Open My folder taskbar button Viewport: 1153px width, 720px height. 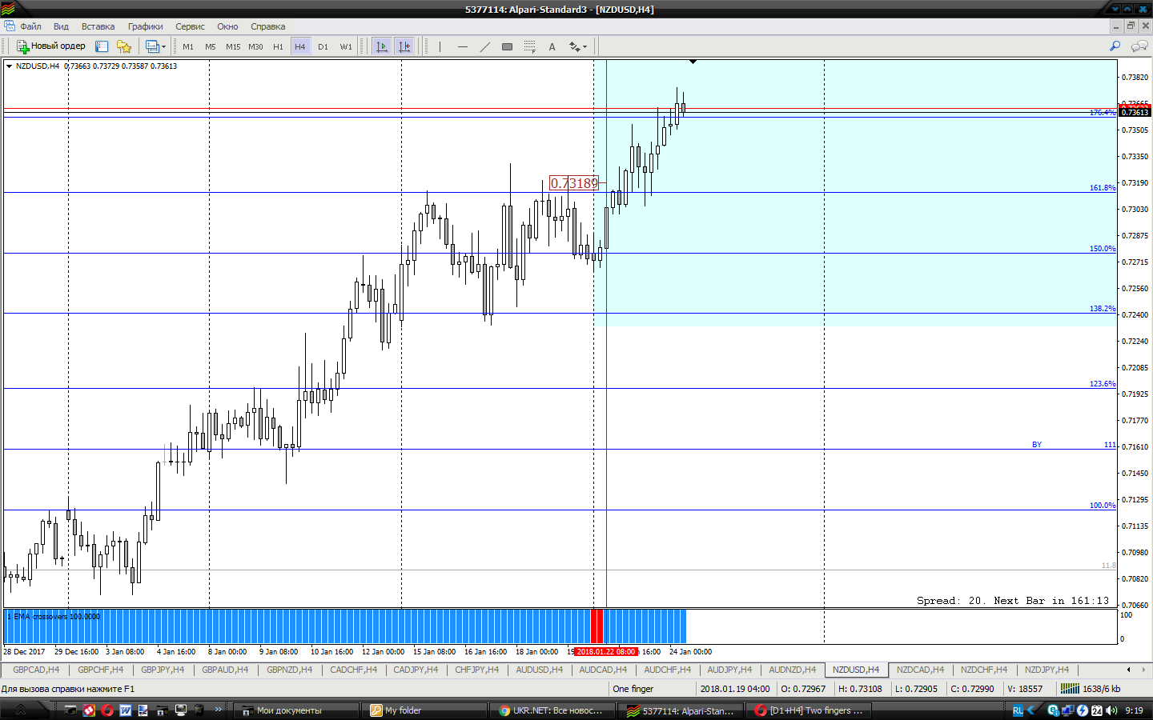point(424,710)
